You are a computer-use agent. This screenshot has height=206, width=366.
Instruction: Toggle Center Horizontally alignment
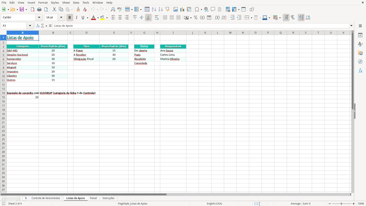click(120, 18)
